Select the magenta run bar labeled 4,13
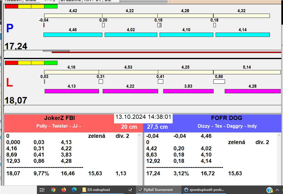283x194 pixels. click(72, 91)
